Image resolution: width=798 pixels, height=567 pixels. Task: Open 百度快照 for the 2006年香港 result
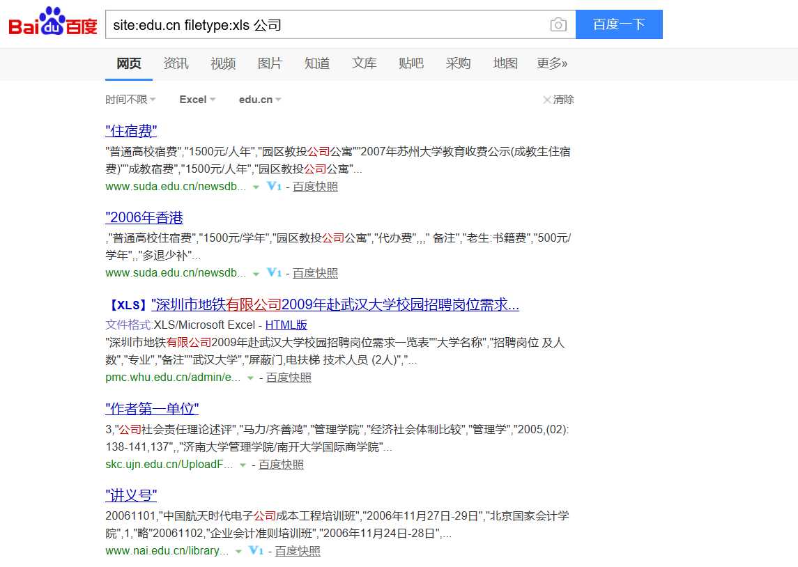315,273
